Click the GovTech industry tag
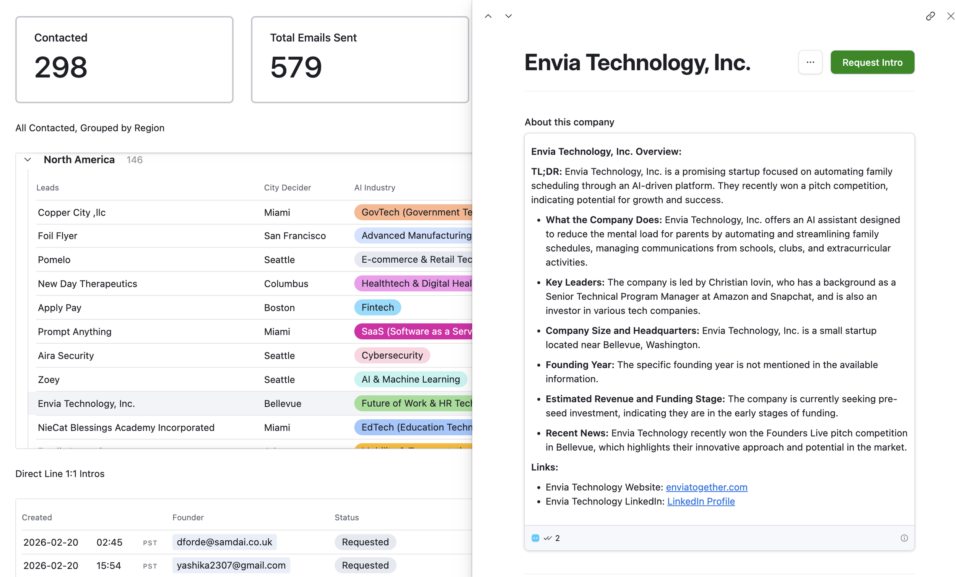This screenshot has height=577, width=956. 413,212
